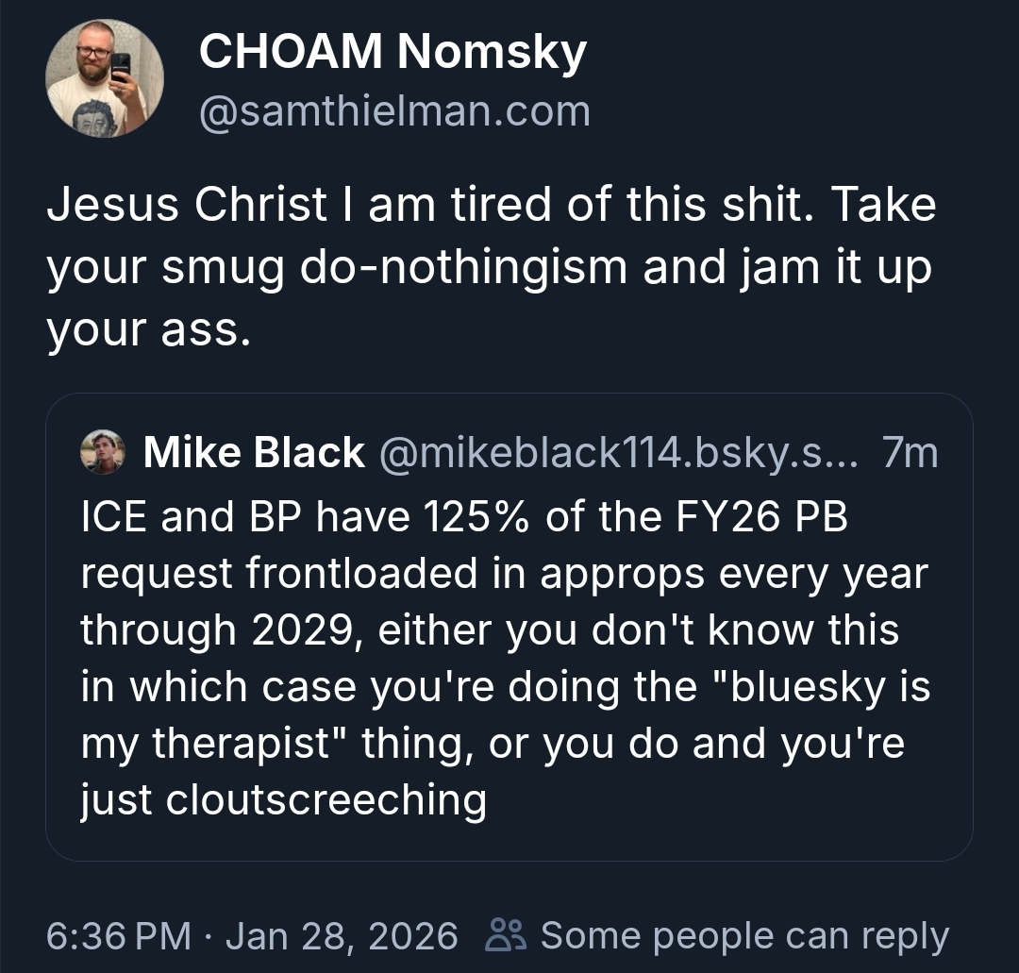This screenshot has width=1019, height=973.
Task: Click Mike Black's name in quoted post
Action: pos(254,453)
